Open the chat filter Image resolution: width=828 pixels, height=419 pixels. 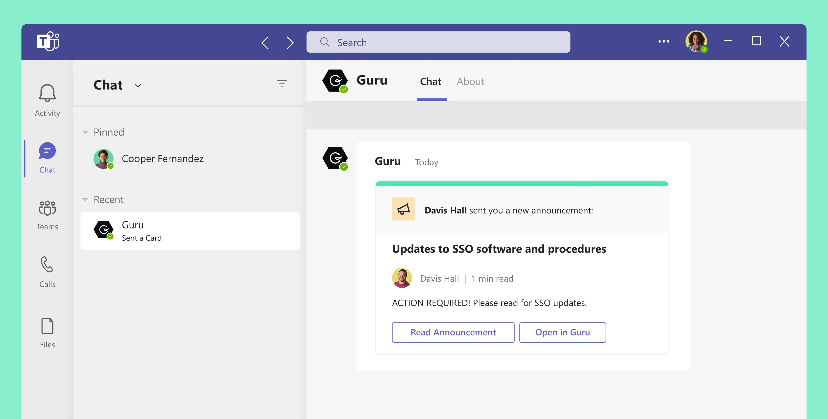pyautogui.click(x=282, y=83)
